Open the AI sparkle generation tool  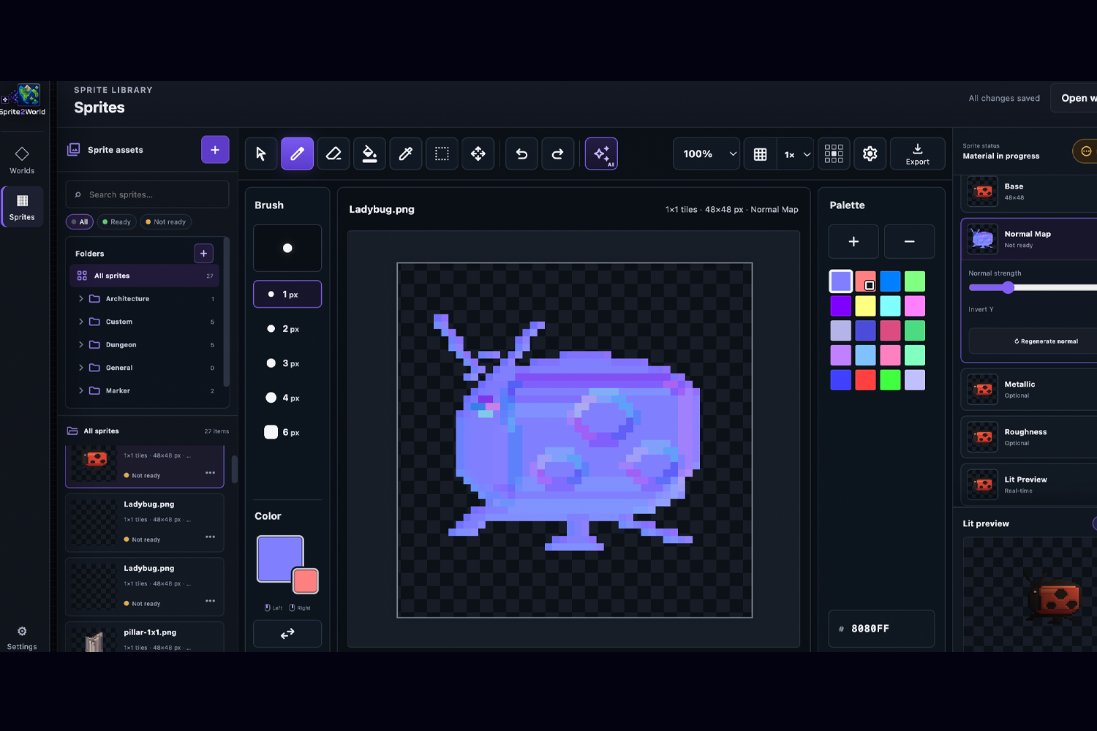point(601,154)
